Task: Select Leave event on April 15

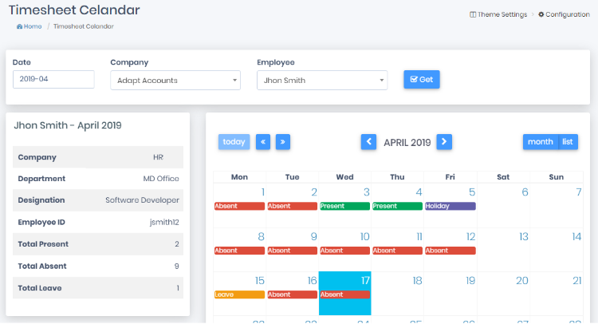Action: click(239, 294)
